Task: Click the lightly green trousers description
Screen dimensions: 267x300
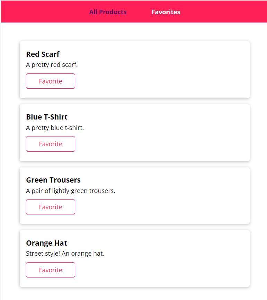Action: [x=71, y=191]
